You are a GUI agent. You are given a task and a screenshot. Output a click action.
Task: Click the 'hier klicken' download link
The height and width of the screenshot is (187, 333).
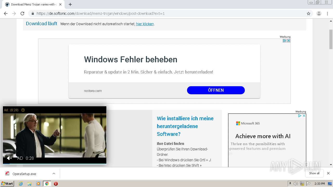145,24
